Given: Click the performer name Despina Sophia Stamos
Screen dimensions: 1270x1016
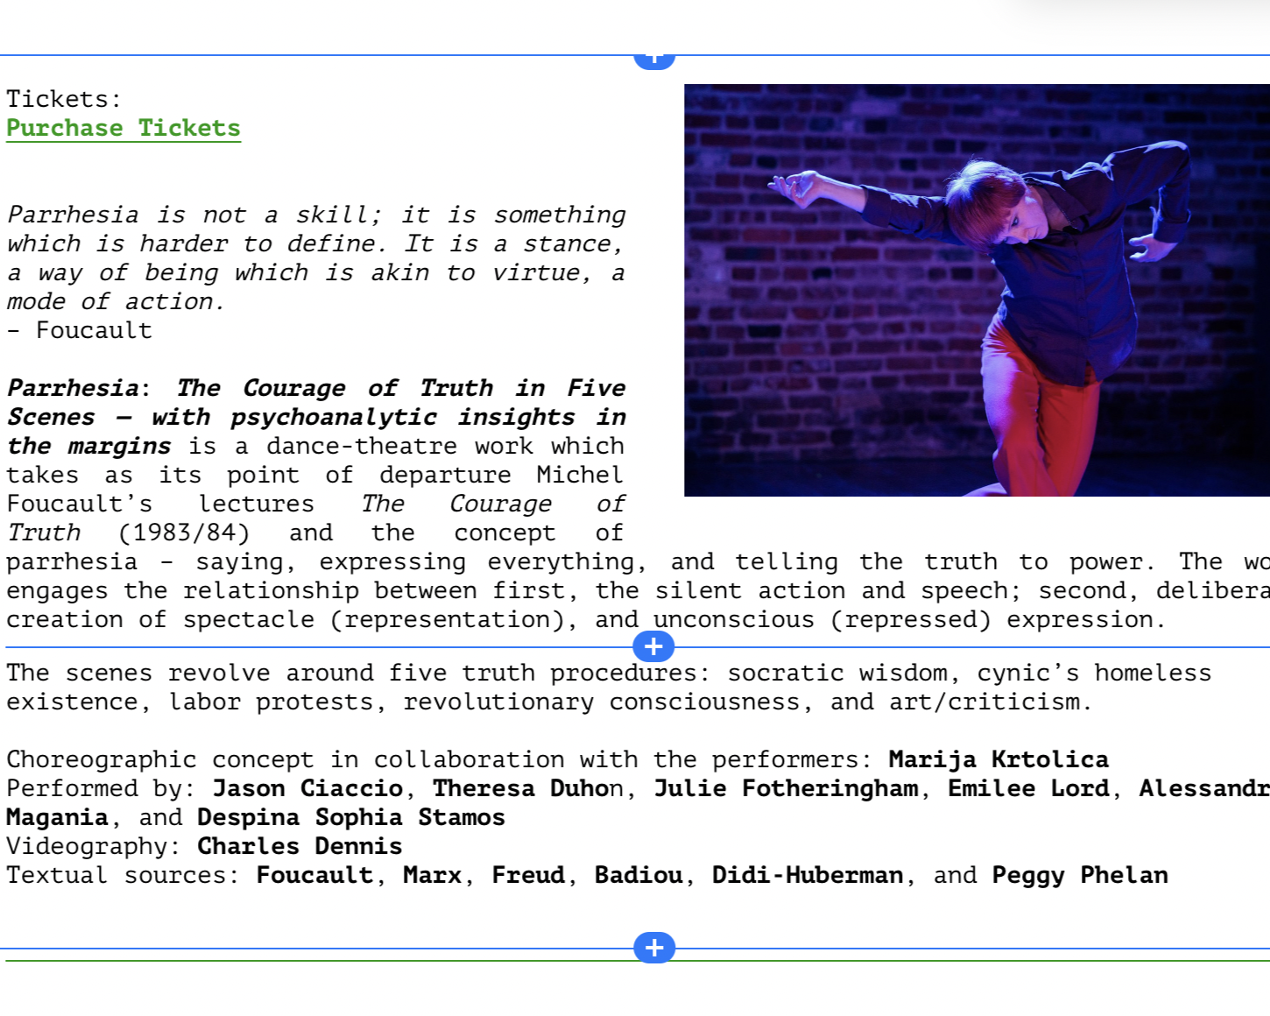Looking at the screenshot, I should tap(350, 817).
